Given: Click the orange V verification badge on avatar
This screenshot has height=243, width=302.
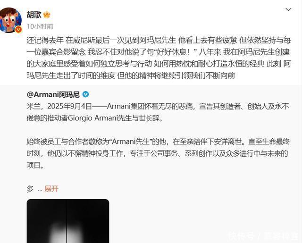Looking at the screenshot, I should coord(18,29).
